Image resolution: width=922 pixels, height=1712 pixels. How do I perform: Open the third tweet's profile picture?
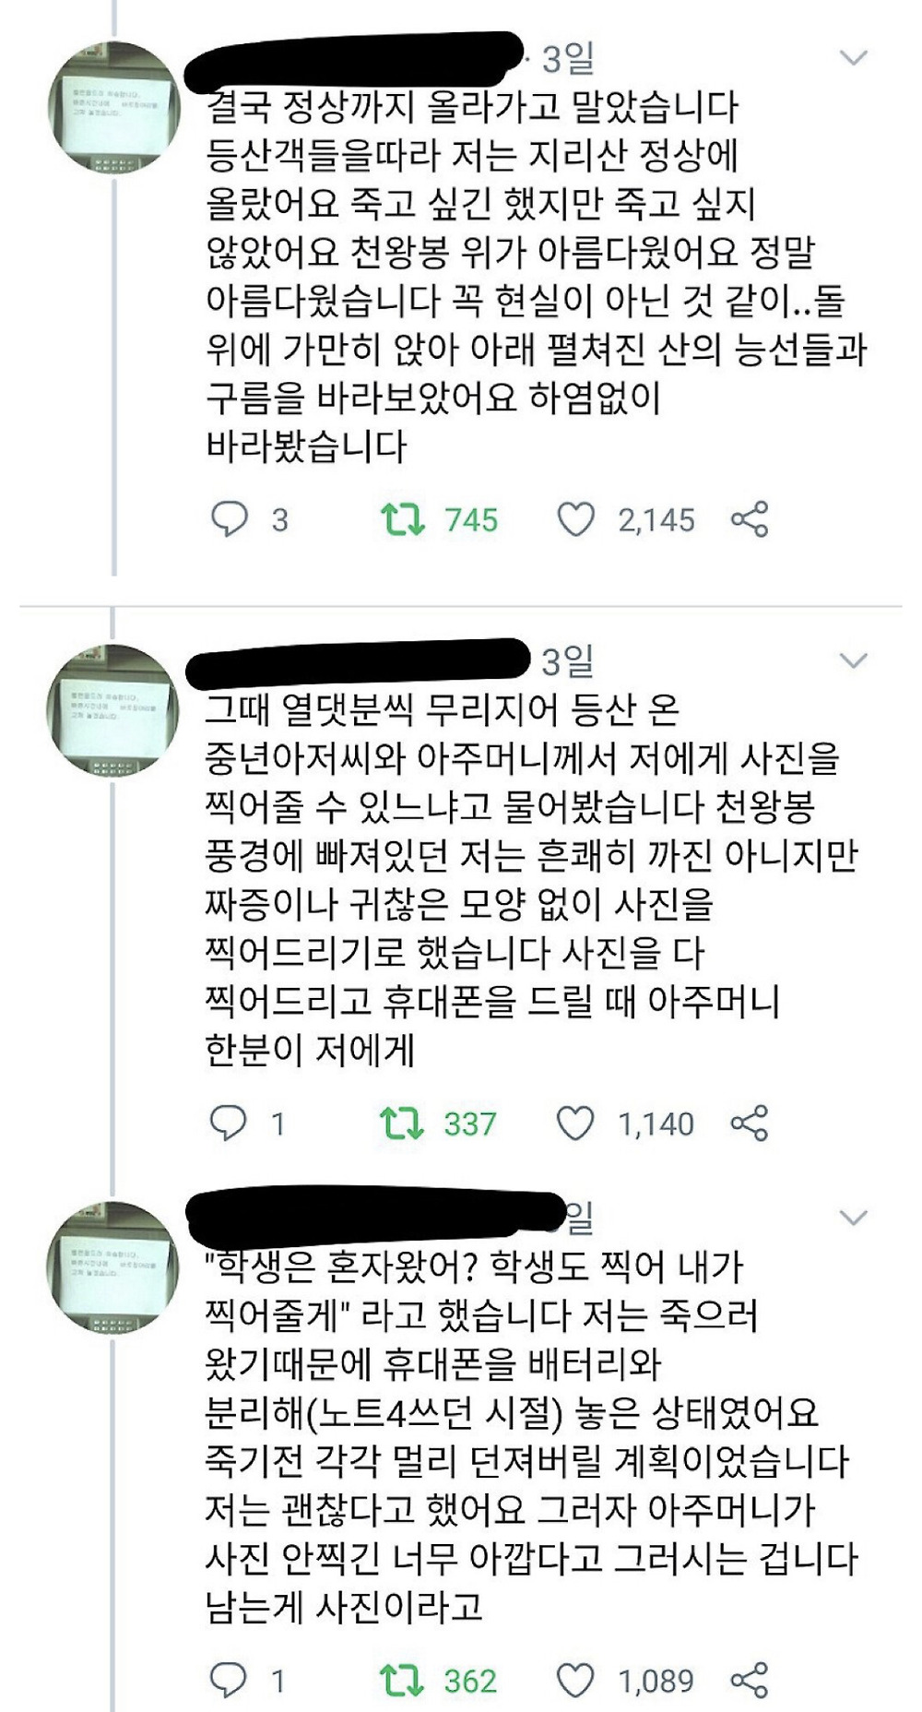[x=113, y=1267]
